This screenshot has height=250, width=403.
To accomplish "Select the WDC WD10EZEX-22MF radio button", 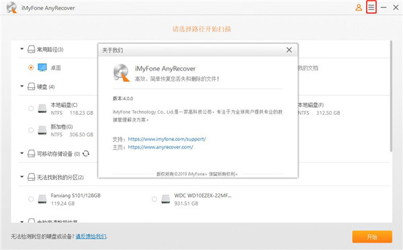I will click(x=154, y=199).
